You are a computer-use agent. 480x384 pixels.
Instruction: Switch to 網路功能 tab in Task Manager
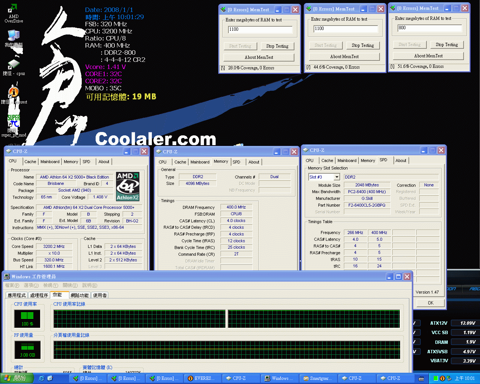pyautogui.click(x=80, y=295)
